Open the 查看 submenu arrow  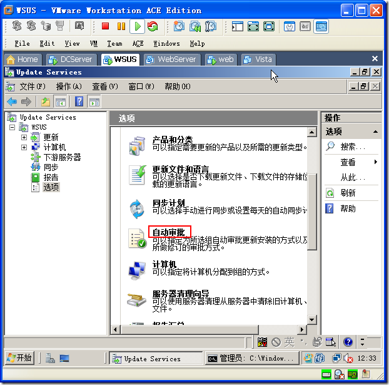point(376,162)
